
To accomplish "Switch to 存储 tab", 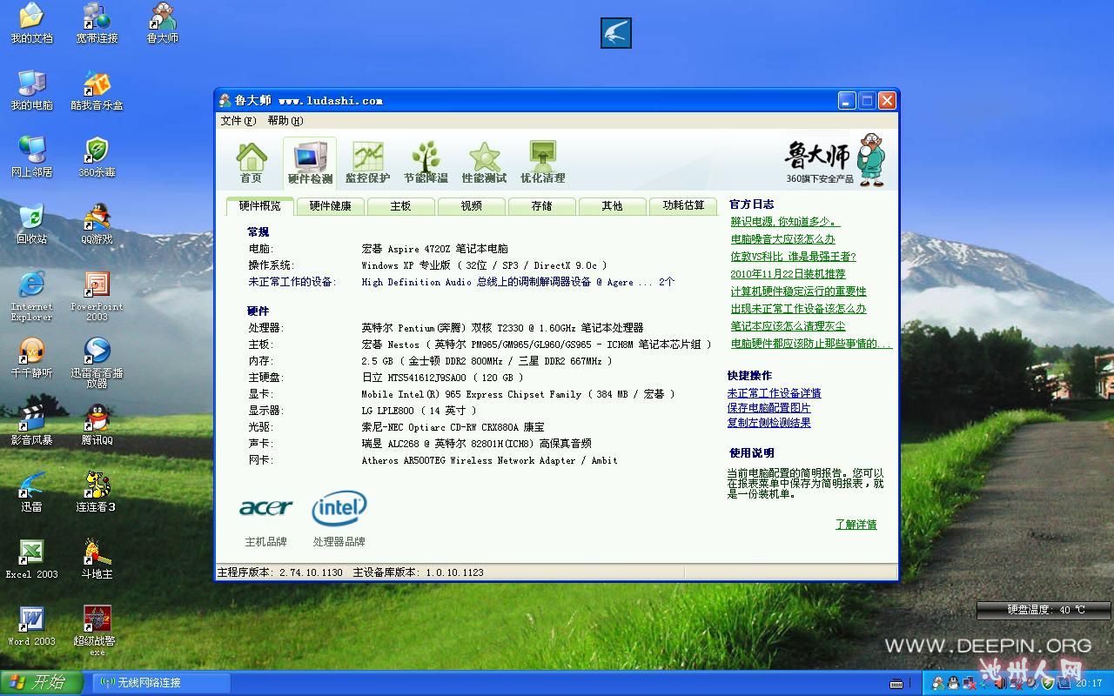I will click(541, 206).
